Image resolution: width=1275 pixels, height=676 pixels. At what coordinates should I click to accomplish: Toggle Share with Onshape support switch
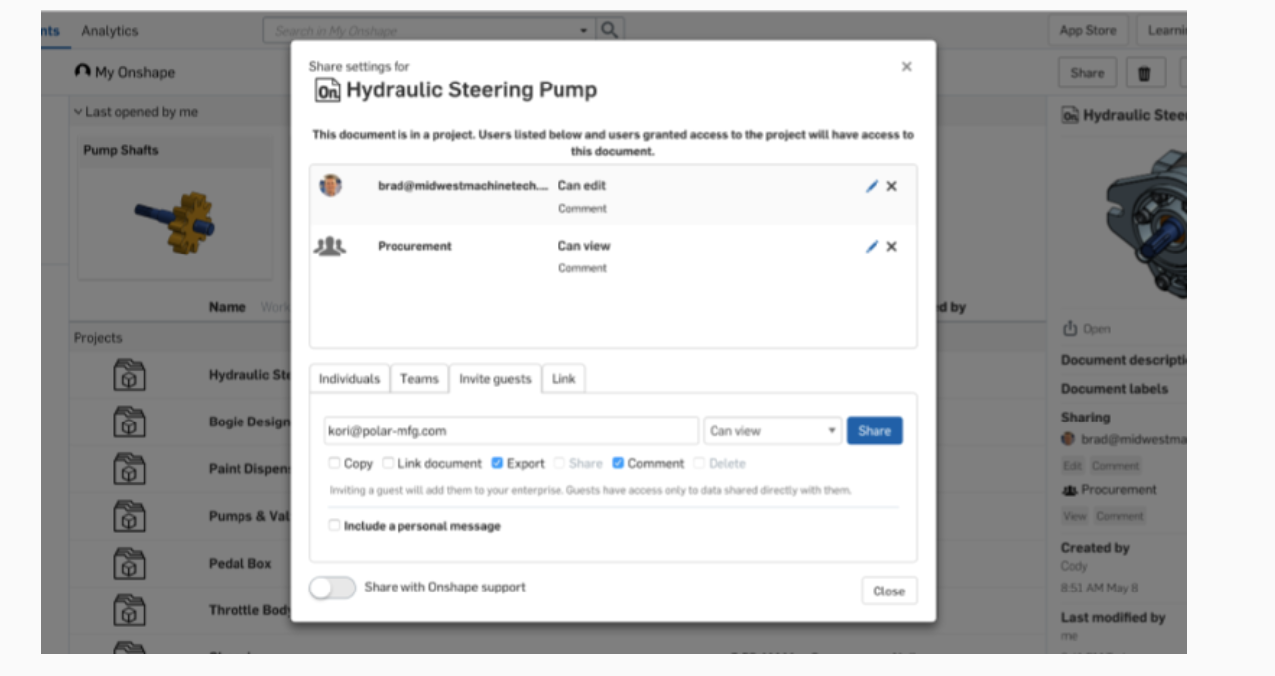pyautogui.click(x=332, y=588)
